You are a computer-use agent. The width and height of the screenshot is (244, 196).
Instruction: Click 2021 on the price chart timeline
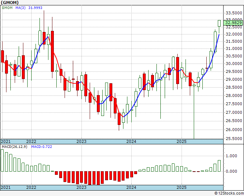point(6,141)
